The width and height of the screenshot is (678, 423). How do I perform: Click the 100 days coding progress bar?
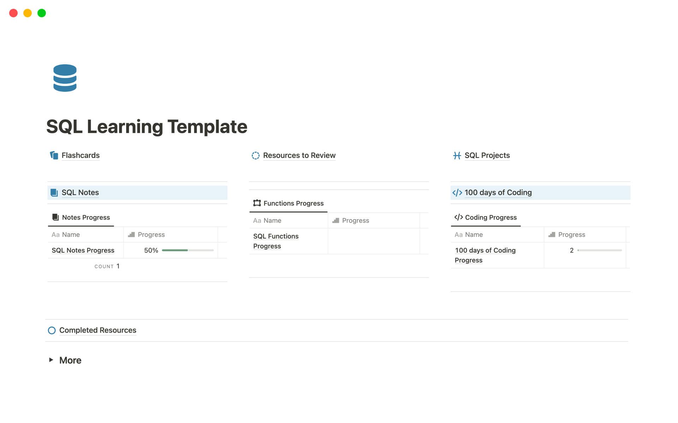pos(600,250)
